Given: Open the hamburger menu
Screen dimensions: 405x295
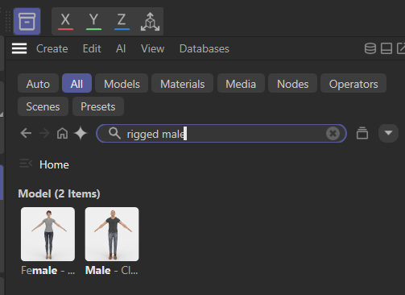Looking at the screenshot, I should click(19, 48).
